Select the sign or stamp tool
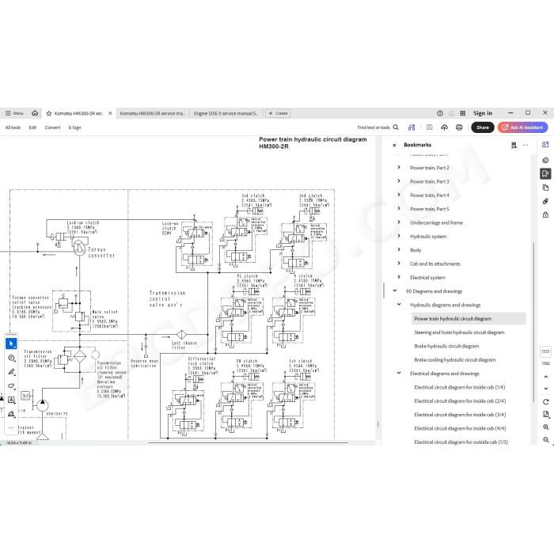Viewport: 554px width, 554px height. pyautogui.click(x=11, y=413)
